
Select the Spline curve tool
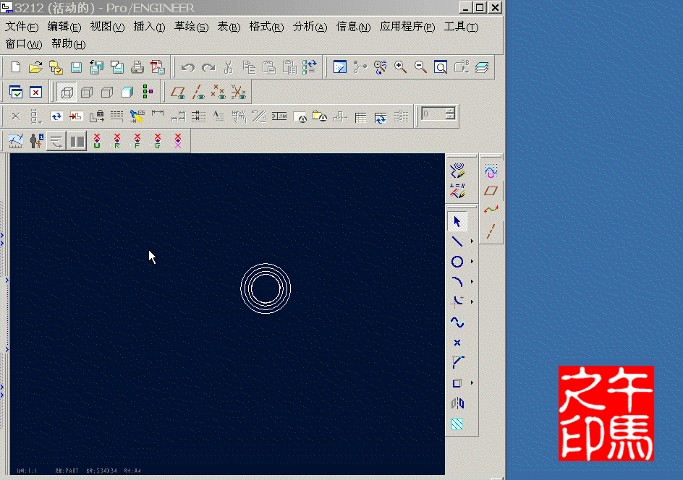click(457, 322)
